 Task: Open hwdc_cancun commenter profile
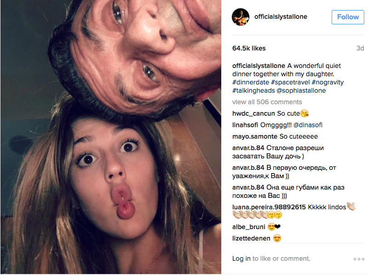(x=253, y=113)
